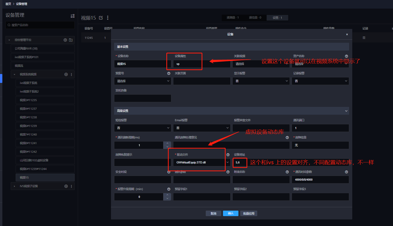Open the 驱动文件 driver dropdown
Viewport: 393px width, 226px height.
pos(201,162)
